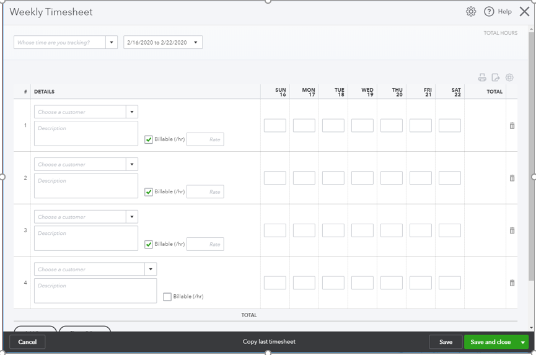Click Description field in row 2
The width and height of the screenshot is (536, 355).
click(x=86, y=186)
